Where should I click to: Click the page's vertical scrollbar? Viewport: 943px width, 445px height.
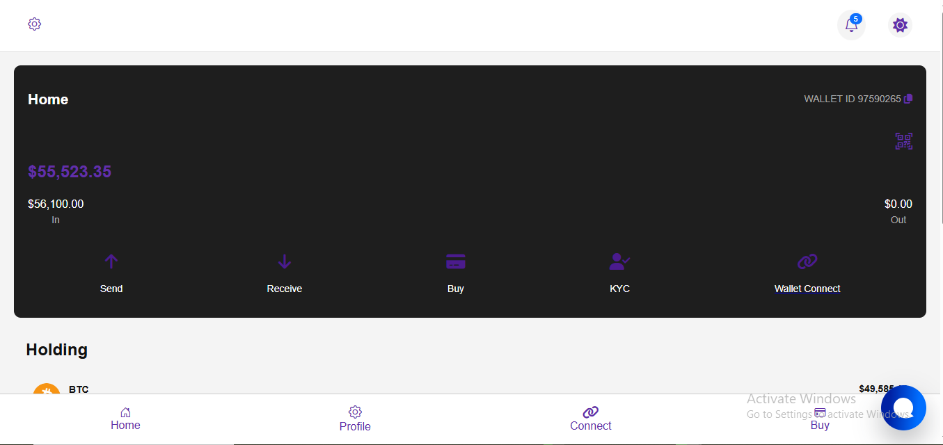tap(941, 139)
